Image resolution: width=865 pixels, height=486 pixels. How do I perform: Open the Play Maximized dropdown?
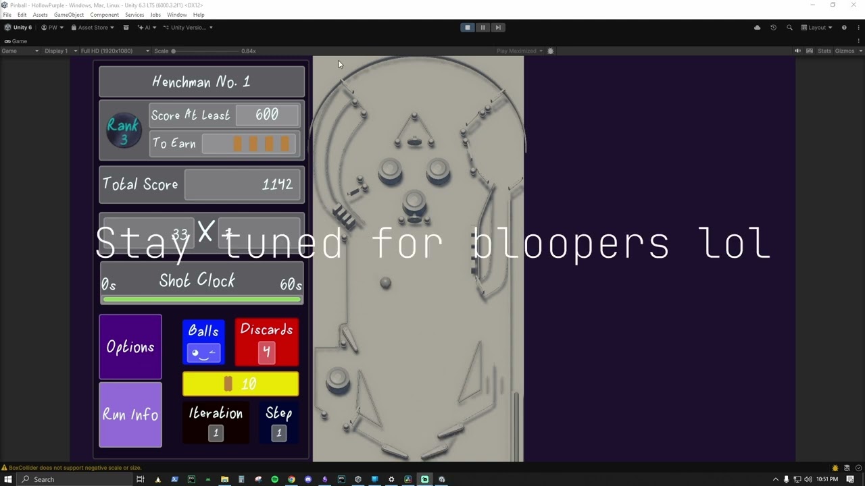point(520,51)
